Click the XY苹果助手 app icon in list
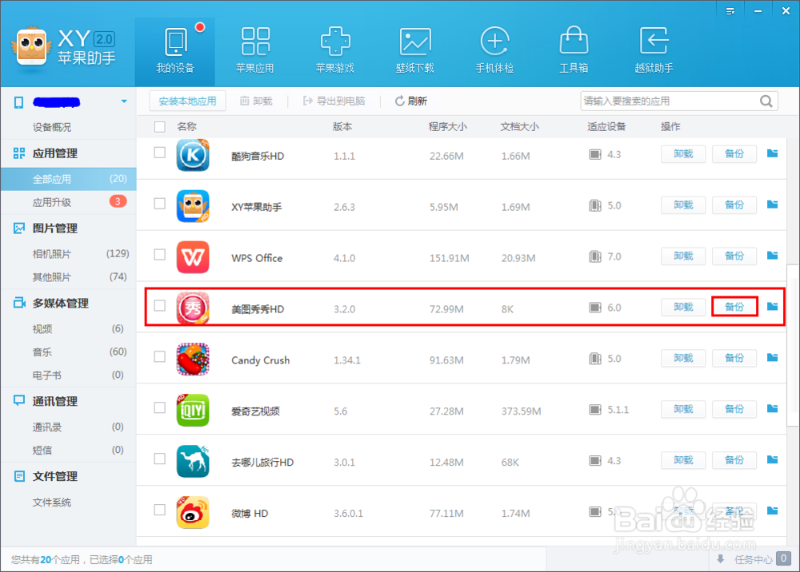This screenshot has width=800, height=572. (193, 206)
